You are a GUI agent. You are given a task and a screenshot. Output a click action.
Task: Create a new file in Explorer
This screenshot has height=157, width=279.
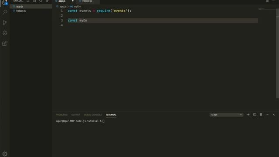28,1
